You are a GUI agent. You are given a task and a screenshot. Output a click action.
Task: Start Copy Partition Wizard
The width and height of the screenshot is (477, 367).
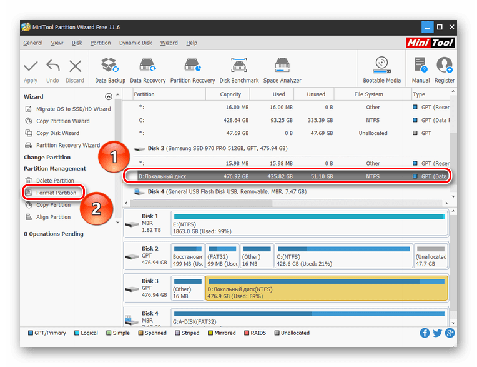57,121
